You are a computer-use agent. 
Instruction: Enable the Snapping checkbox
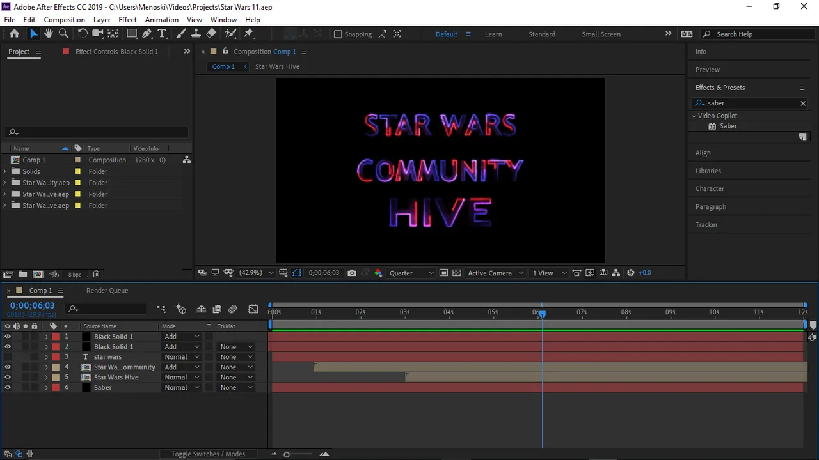click(x=338, y=34)
